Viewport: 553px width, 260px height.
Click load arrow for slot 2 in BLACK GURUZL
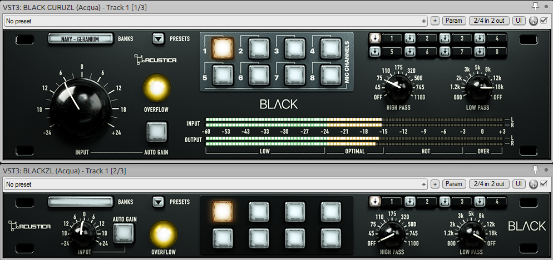pyautogui.click(x=409, y=38)
